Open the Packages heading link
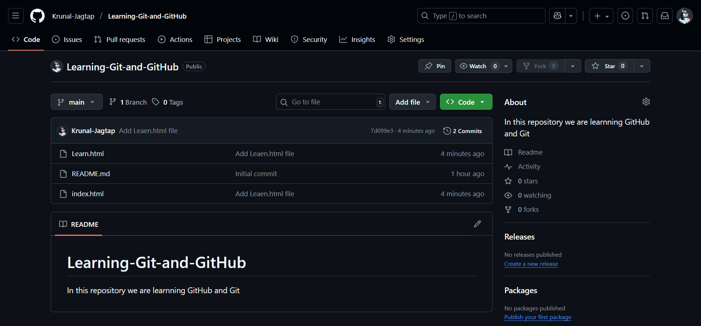The height and width of the screenshot is (326, 701). coord(521,290)
